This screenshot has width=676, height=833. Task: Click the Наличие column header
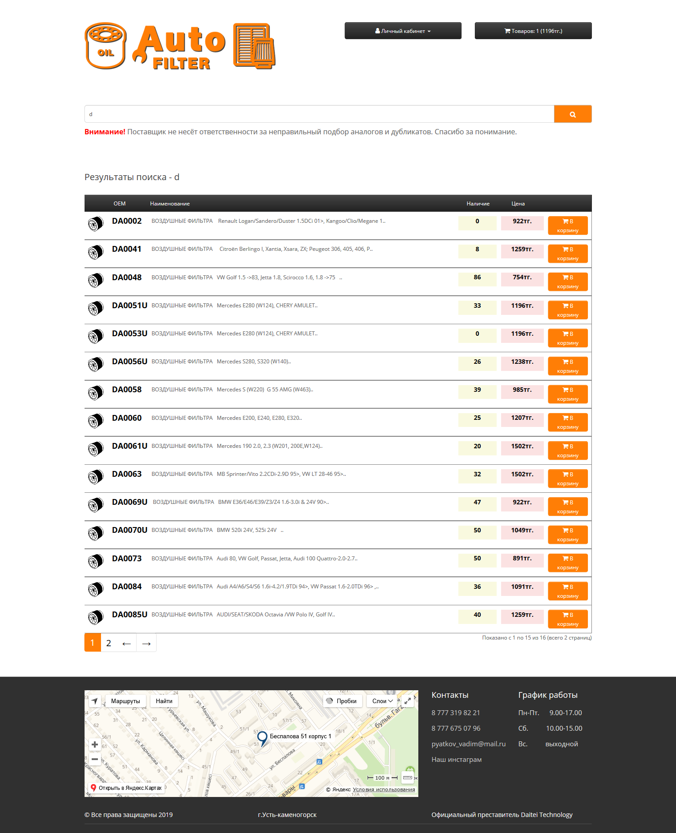pos(478,203)
